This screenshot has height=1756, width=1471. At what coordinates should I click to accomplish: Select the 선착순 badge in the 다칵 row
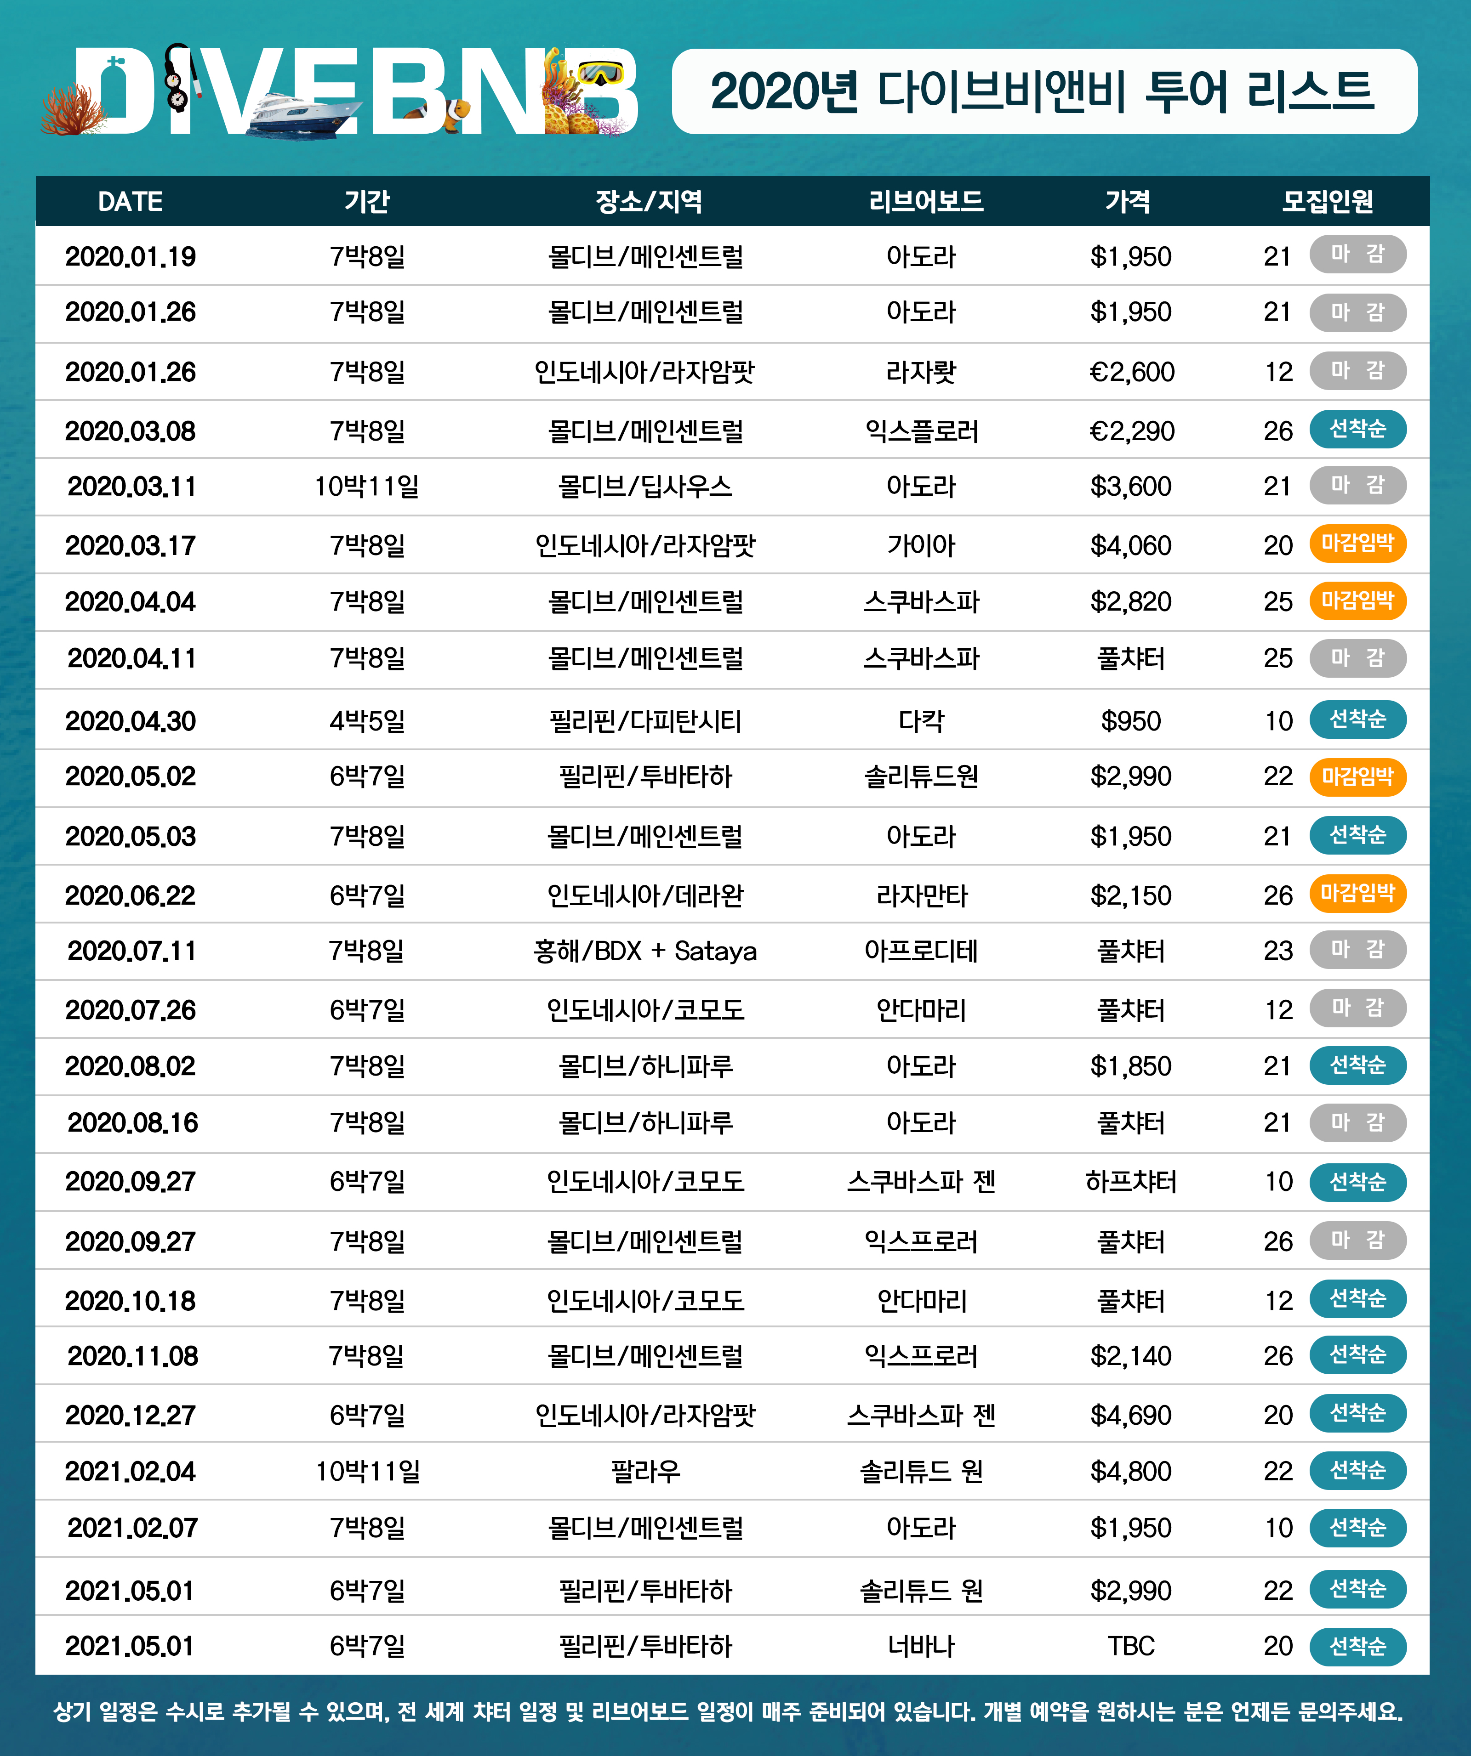click(x=1357, y=719)
